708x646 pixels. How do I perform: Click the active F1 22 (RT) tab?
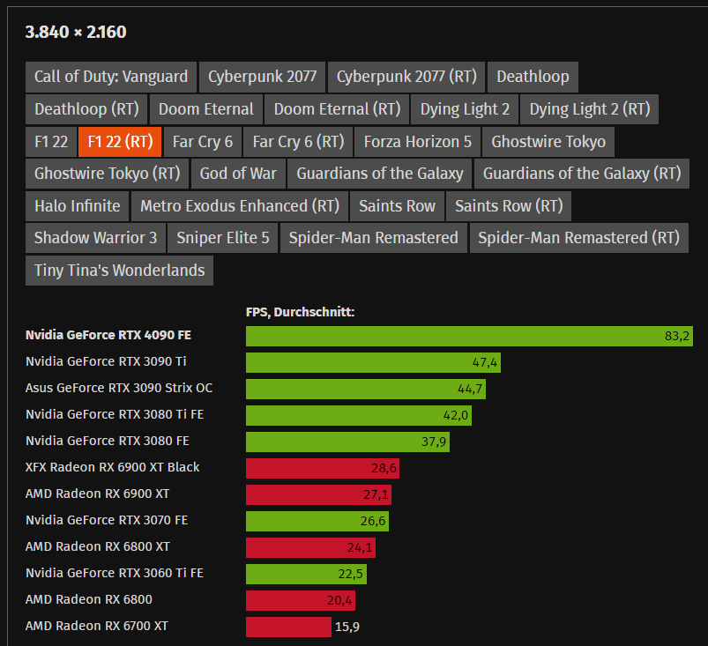click(120, 142)
